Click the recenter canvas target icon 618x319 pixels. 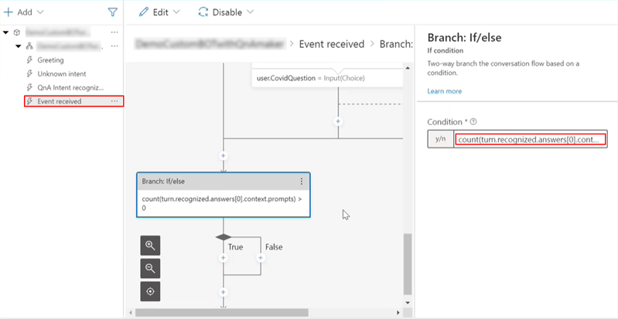point(150,291)
